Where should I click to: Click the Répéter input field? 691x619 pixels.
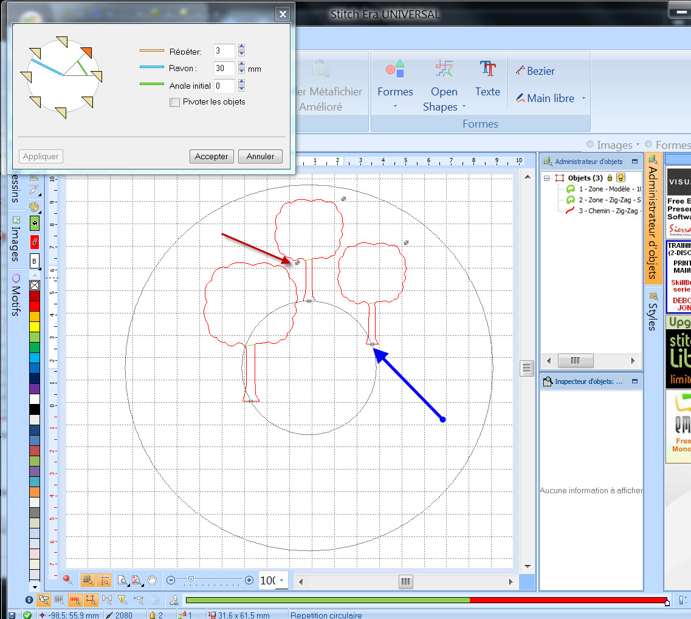point(224,50)
